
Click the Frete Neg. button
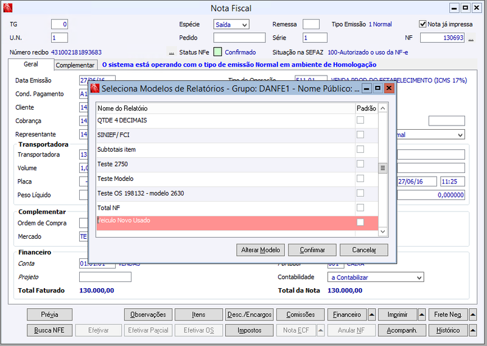448,314
